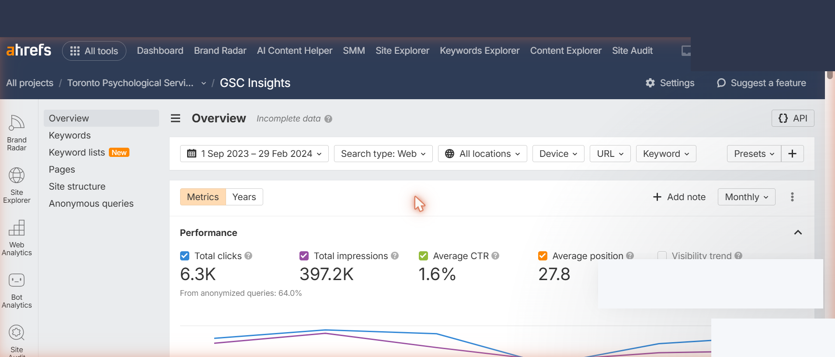Open the URL filter dropdown
Screen dimensions: 835x357
click(610, 154)
